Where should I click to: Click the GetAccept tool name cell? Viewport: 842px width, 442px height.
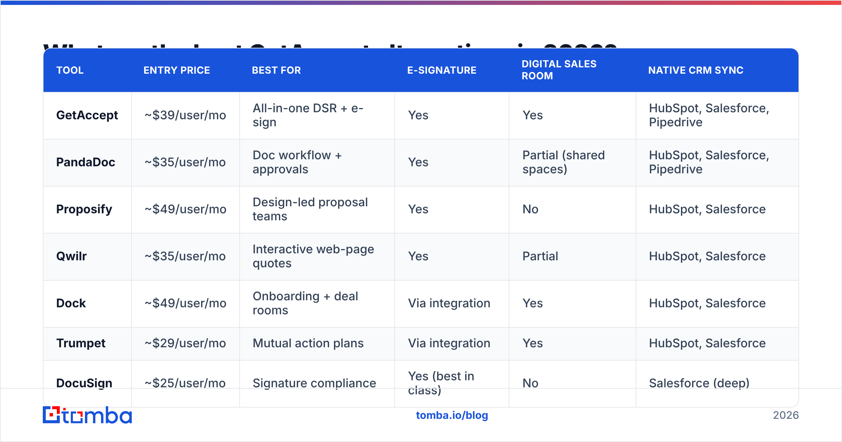(x=87, y=115)
